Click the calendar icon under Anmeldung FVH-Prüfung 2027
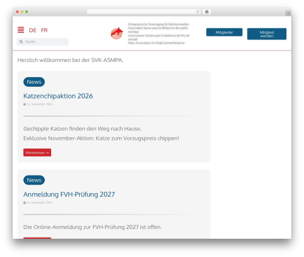Viewport: 304px width, 257px height. (24, 202)
